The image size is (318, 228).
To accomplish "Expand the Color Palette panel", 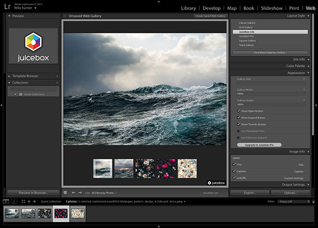I will pyautogui.click(x=308, y=66).
